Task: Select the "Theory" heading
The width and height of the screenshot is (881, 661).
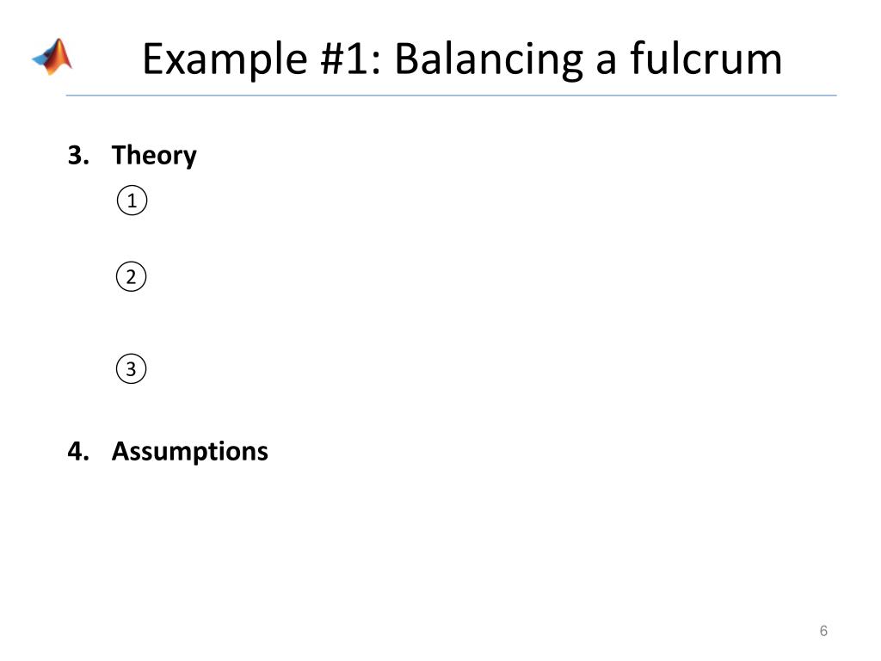Action: point(155,155)
